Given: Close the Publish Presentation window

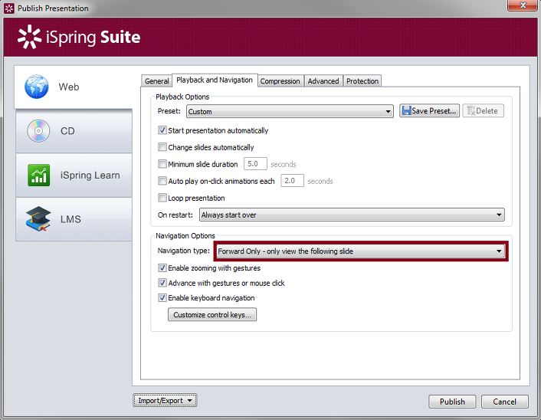Looking at the screenshot, I should coord(523,5).
